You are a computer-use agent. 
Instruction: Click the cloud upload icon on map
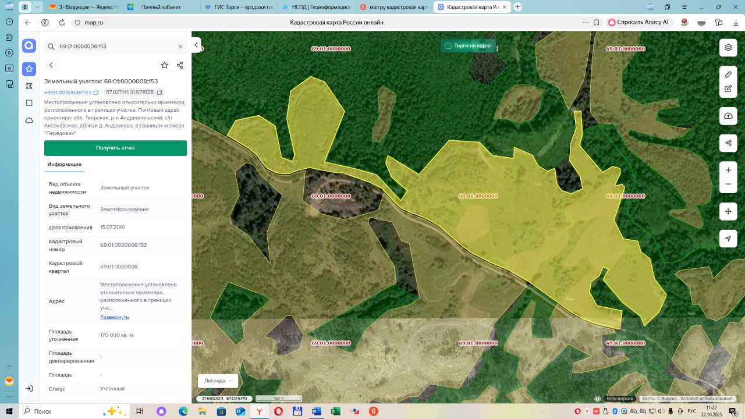pos(728,116)
